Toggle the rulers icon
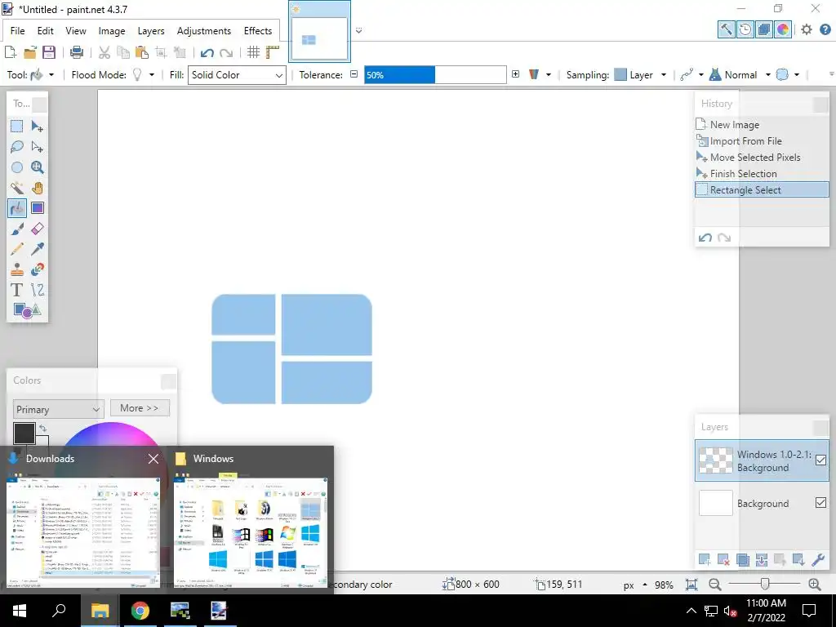Screen dimensions: 836x627 273,52
